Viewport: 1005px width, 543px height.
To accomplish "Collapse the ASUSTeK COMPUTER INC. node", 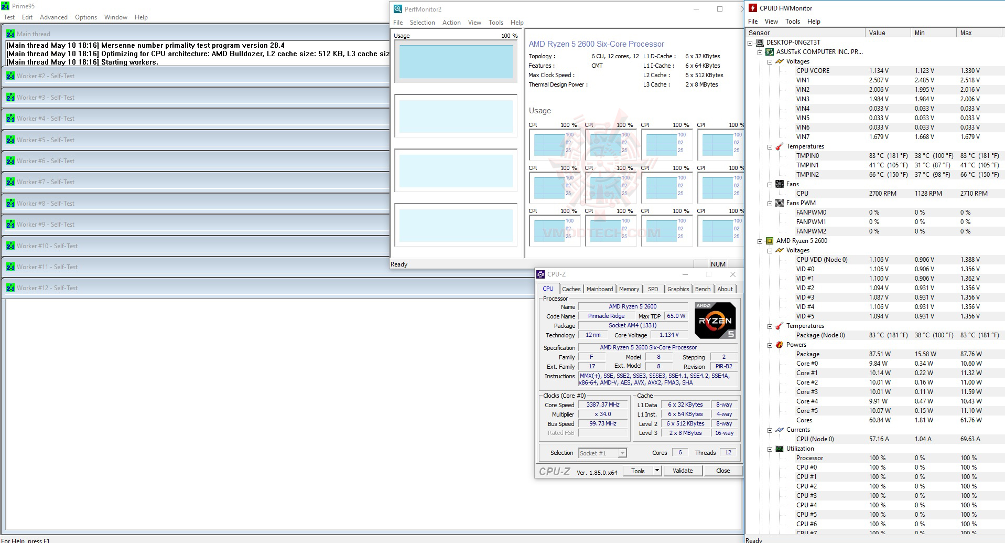I will tap(760, 52).
